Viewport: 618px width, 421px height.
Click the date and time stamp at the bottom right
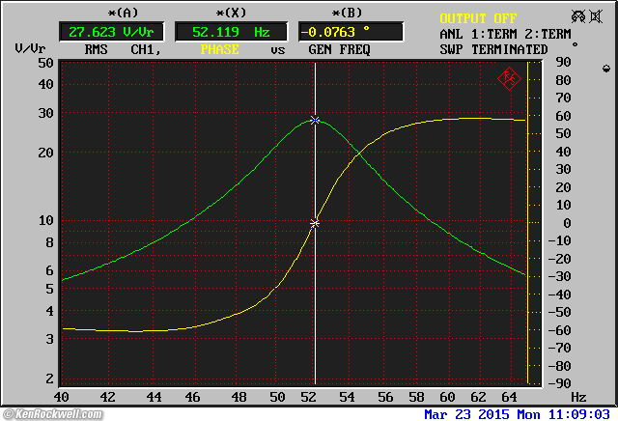tap(518, 414)
